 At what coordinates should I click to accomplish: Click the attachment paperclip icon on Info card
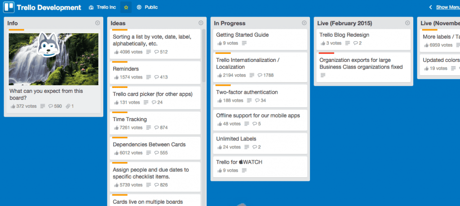point(68,106)
